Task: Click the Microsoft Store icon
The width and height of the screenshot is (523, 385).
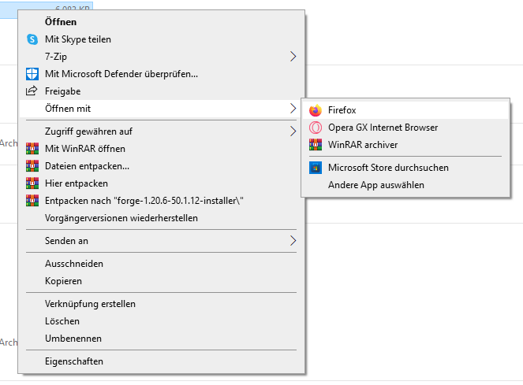Action: pos(316,168)
